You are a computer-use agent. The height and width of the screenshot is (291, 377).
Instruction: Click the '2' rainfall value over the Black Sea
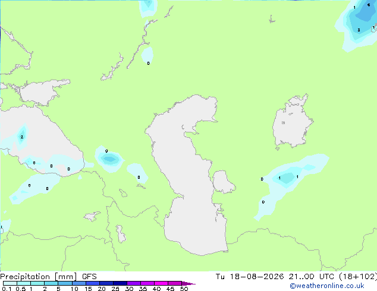pos(22,137)
